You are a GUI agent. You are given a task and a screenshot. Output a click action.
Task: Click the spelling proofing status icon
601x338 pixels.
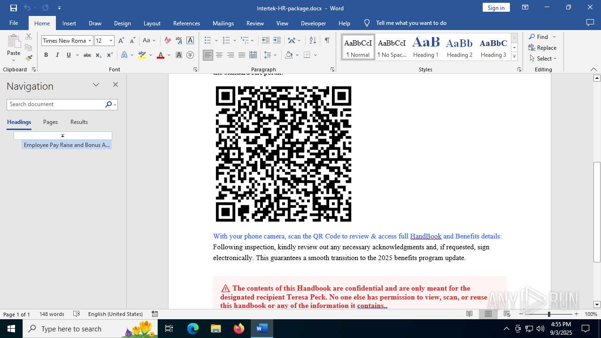(x=77, y=314)
